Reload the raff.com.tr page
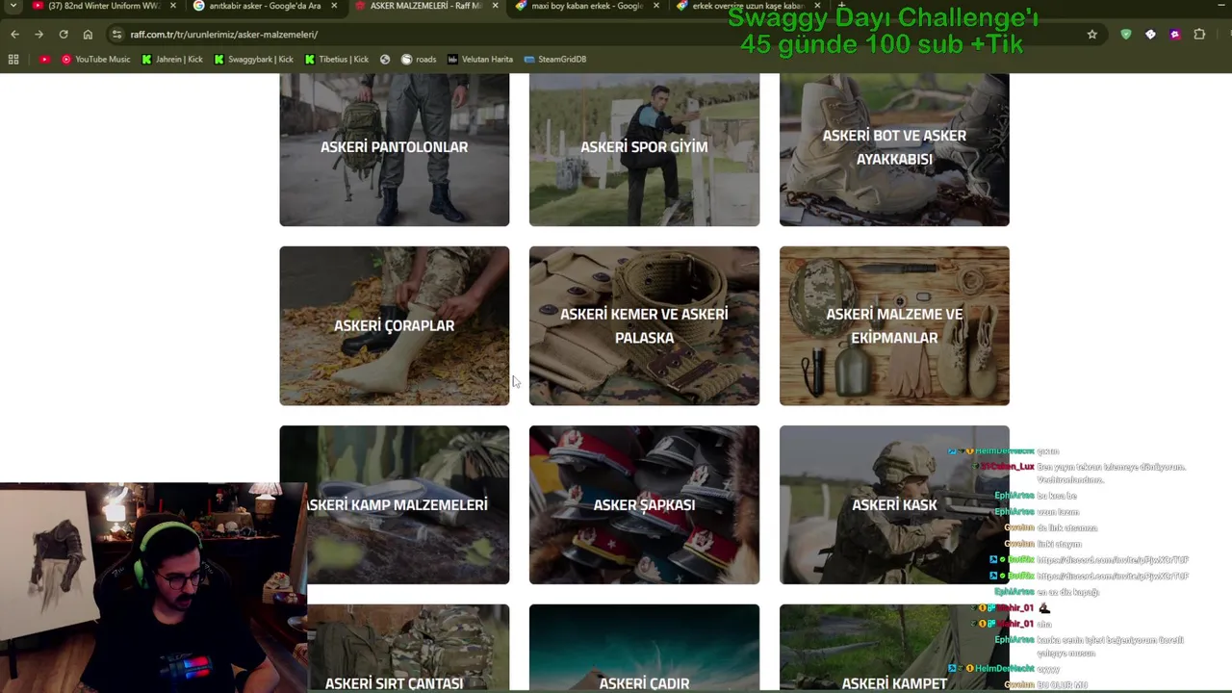This screenshot has height=693, width=1232. coord(64,34)
